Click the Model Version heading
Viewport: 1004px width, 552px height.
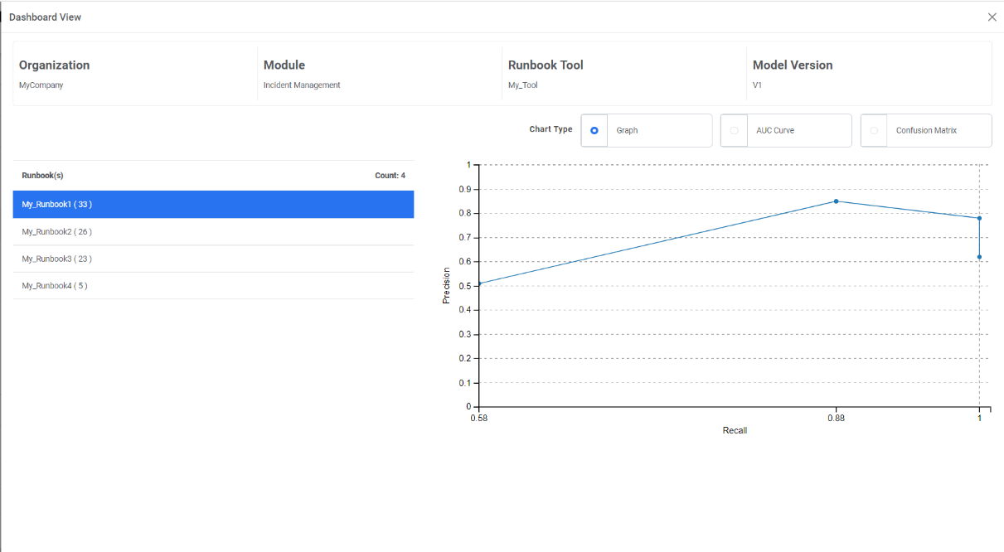pos(793,65)
